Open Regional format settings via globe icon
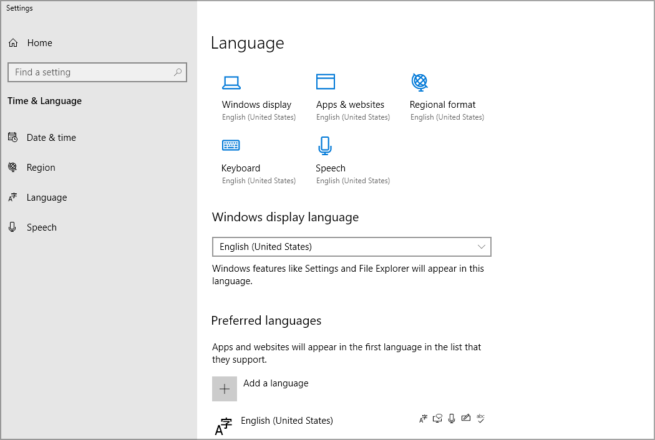This screenshot has width=655, height=440. point(419,82)
